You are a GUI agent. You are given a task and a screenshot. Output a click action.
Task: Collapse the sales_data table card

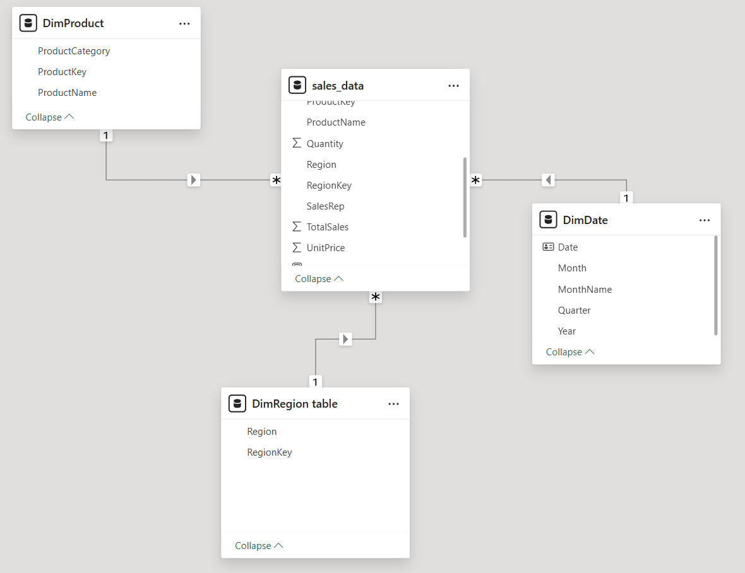click(319, 279)
